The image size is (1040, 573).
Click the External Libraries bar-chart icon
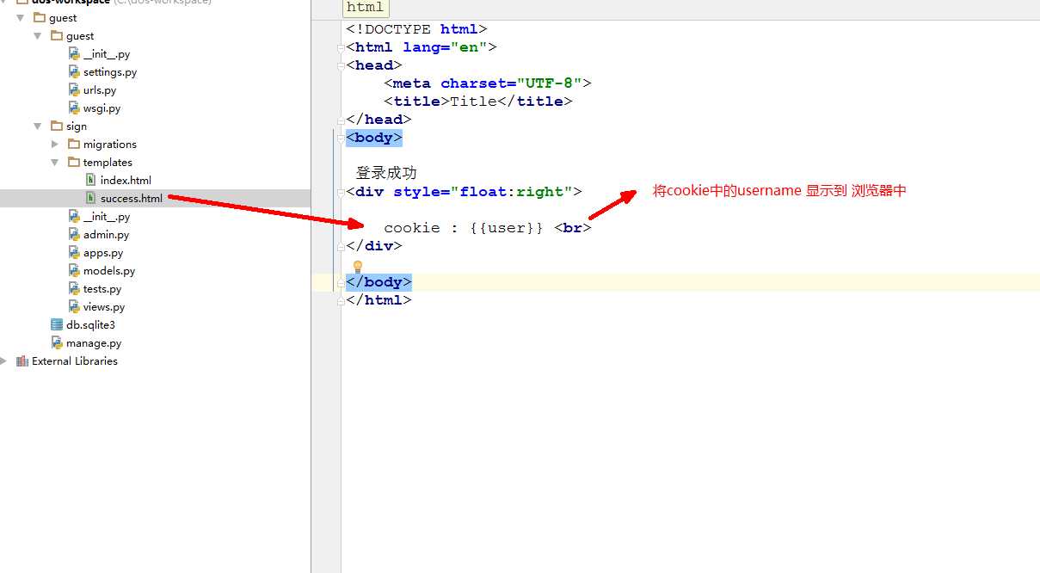(22, 360)
